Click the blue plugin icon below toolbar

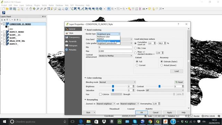point(4,13)
